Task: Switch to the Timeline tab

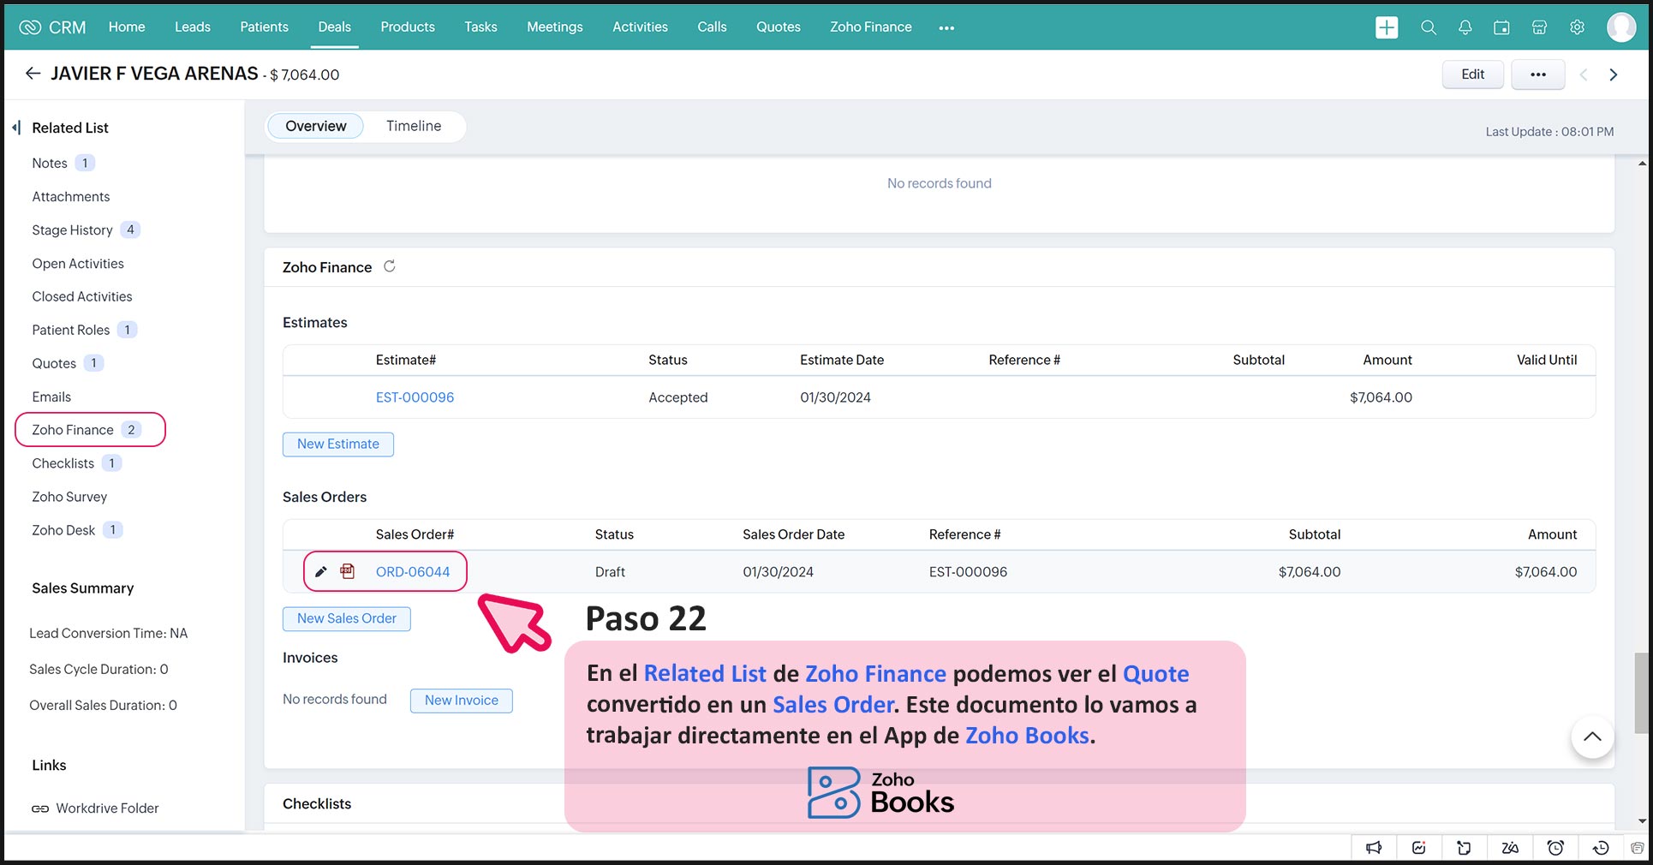Action: pos(414,126)
